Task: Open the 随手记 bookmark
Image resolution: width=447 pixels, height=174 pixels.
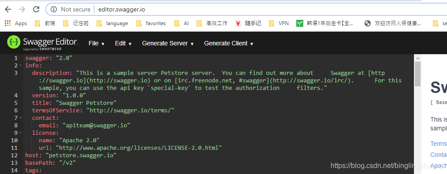Action: [248, 23]
